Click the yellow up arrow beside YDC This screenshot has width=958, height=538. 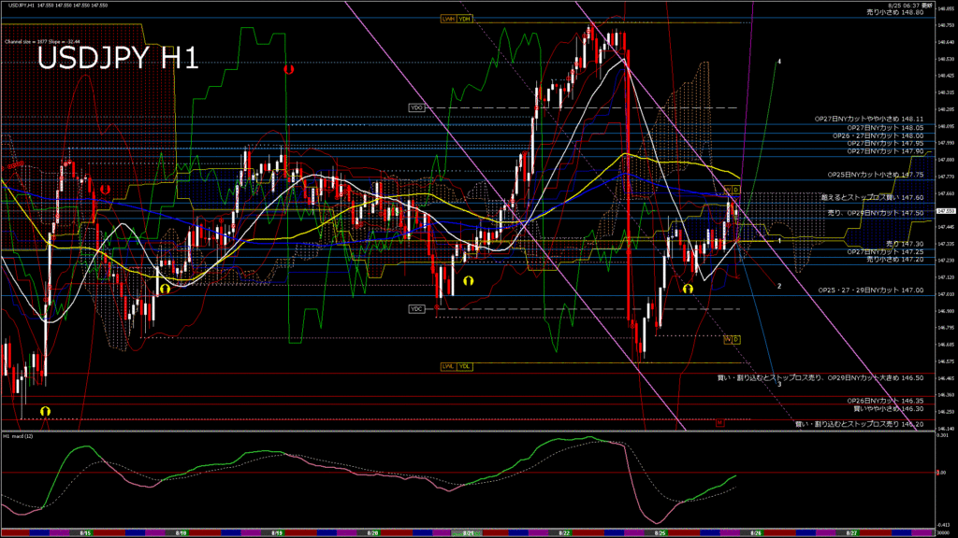coord(468,279)
